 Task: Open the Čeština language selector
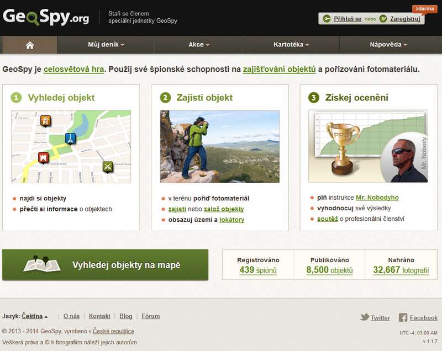(35, 316)
